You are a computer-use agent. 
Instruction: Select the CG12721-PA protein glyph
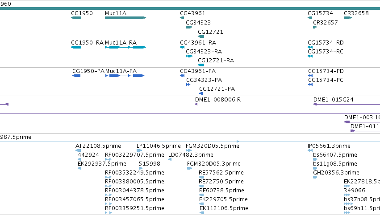click(201, 93)
